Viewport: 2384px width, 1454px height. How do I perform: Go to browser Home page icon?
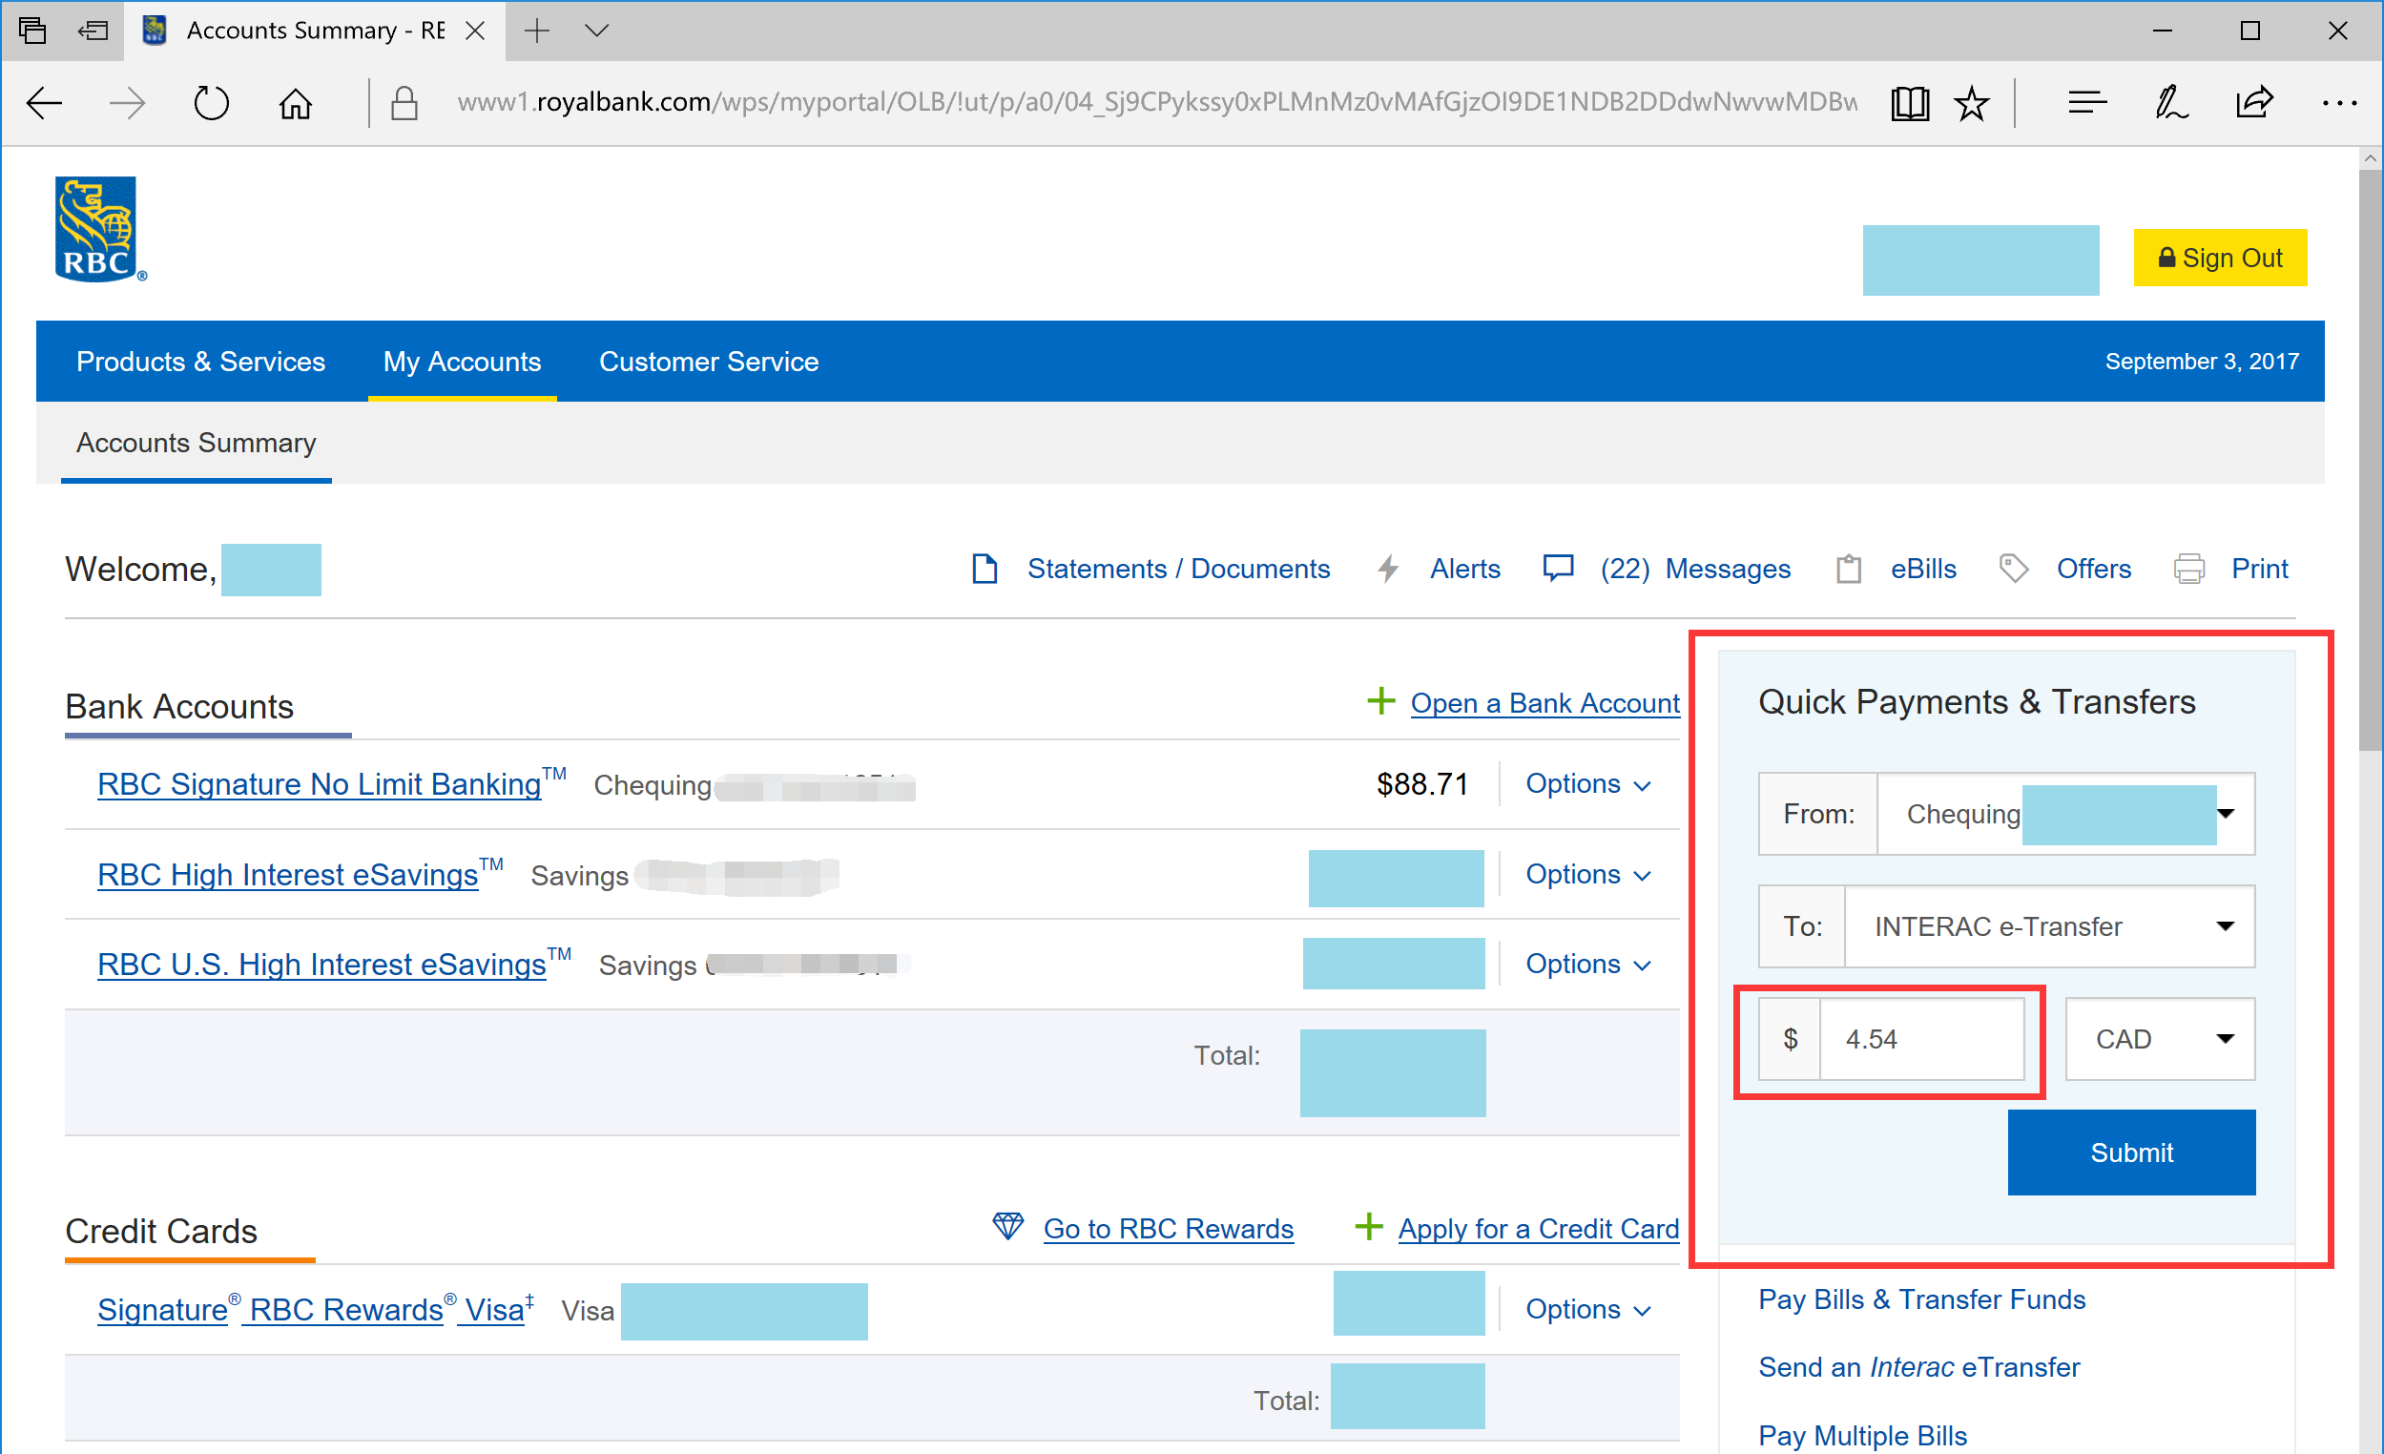[x=295, y=102]
